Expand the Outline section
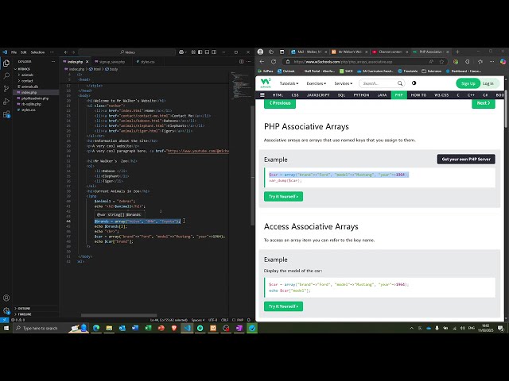 point(24,309)
